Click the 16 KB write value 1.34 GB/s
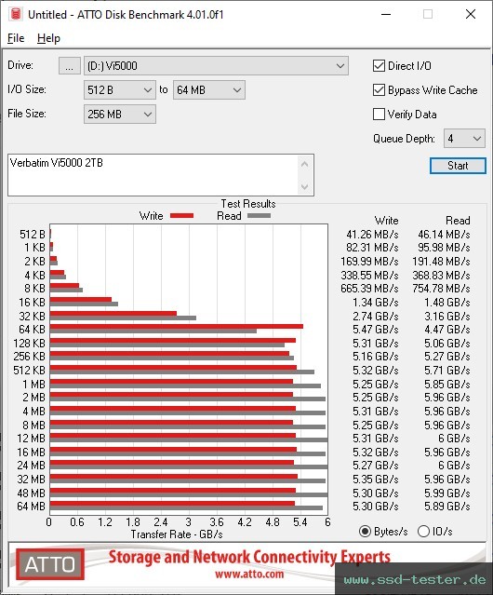 pos(376,303)
